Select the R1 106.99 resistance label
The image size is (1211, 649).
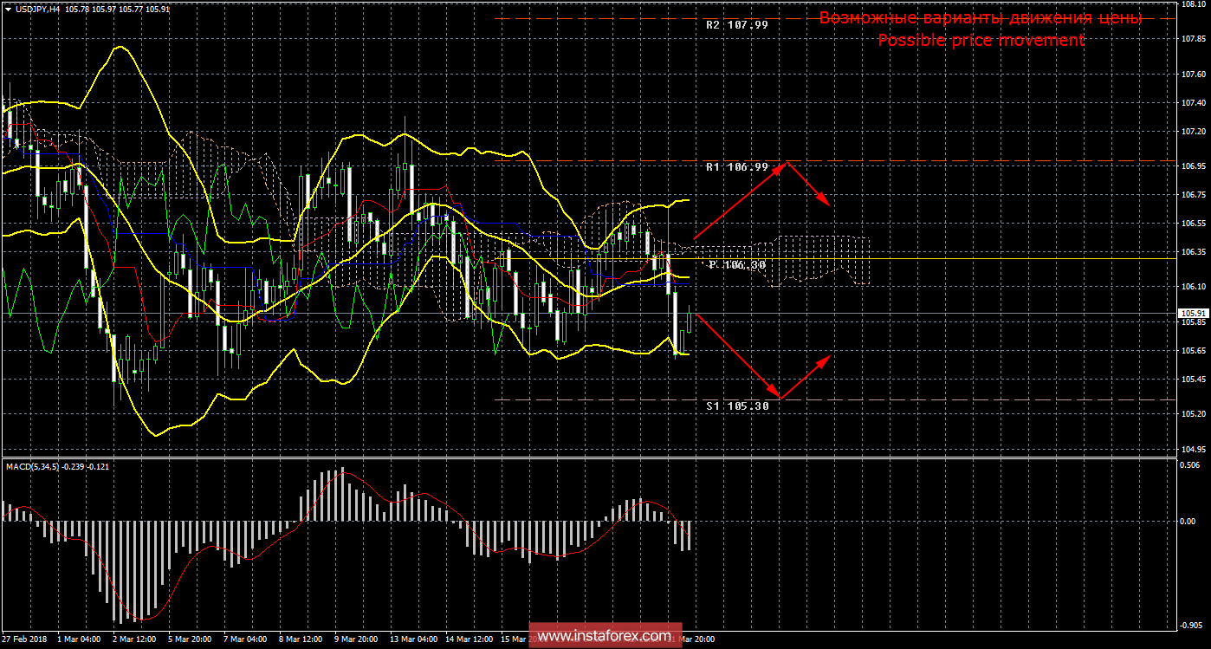pyautogui.click(x=736, y=167)
